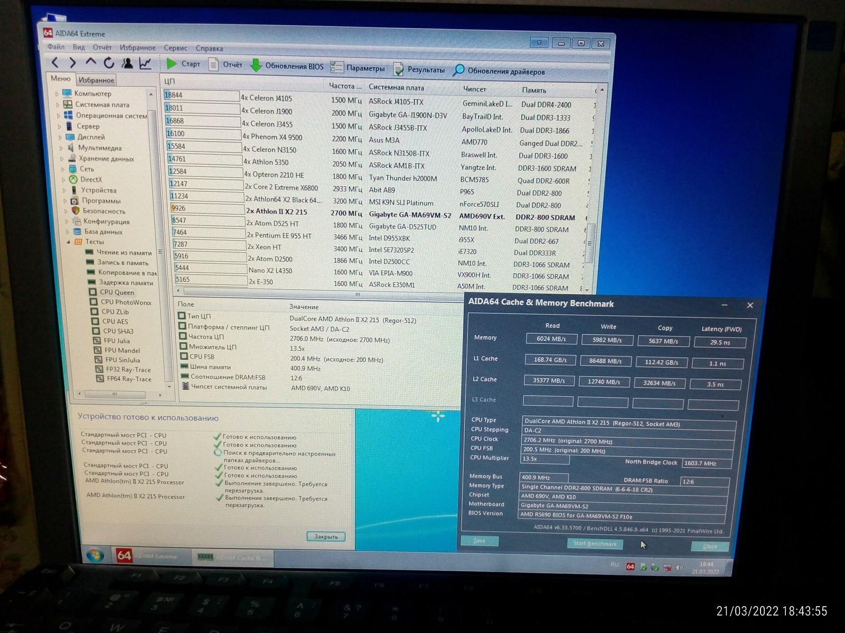The height and width of the screenshot is (633, 845).
Task: Click the user silhouette toolbar icon
Action: pyautogui.click(x=127, y=63)
